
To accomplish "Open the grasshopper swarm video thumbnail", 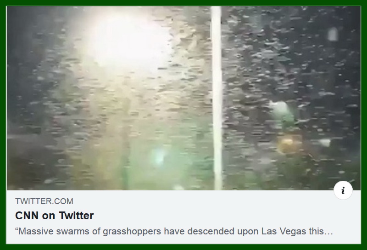I will click(184, 98).
